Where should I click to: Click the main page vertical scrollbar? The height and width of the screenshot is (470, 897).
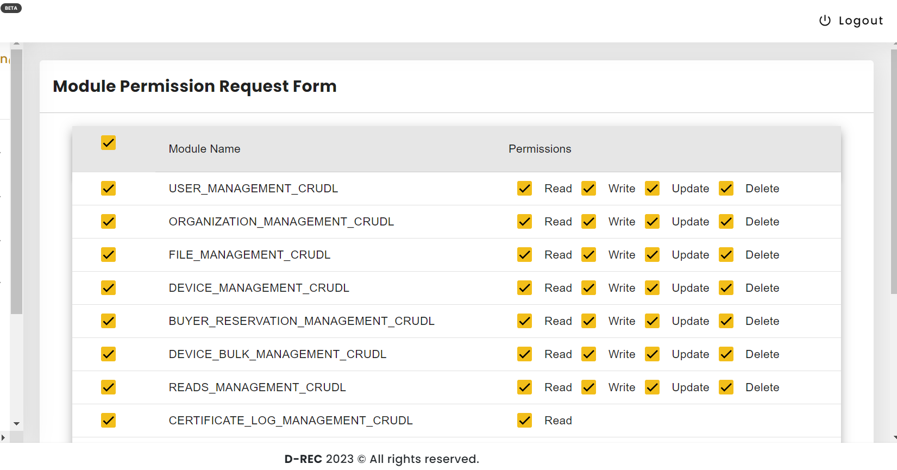coord(894,172)
